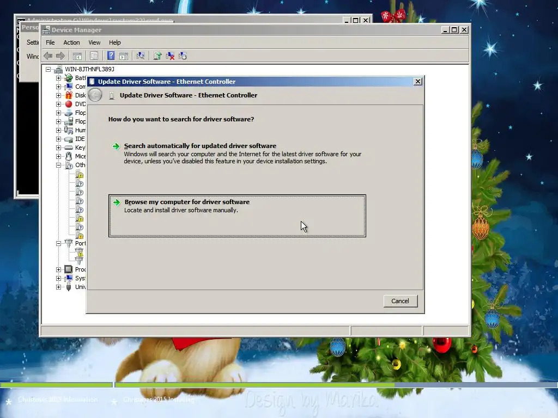
Task: Click the Back arrow in Device Manager toolbar
Action: (x=48, y=56)
